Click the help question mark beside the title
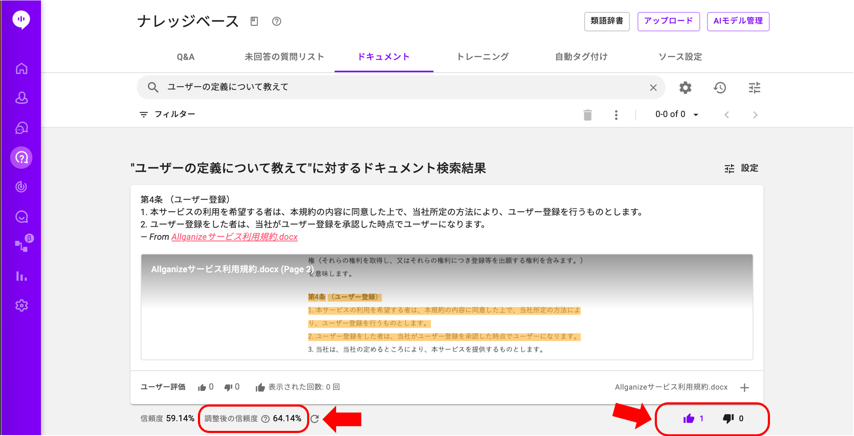The width and height of the screenshot is (854, 436). [276, 21]
